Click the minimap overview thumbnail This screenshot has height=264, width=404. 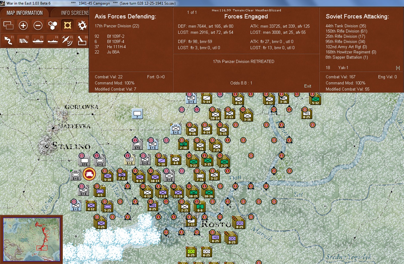(x=32, y=239)
